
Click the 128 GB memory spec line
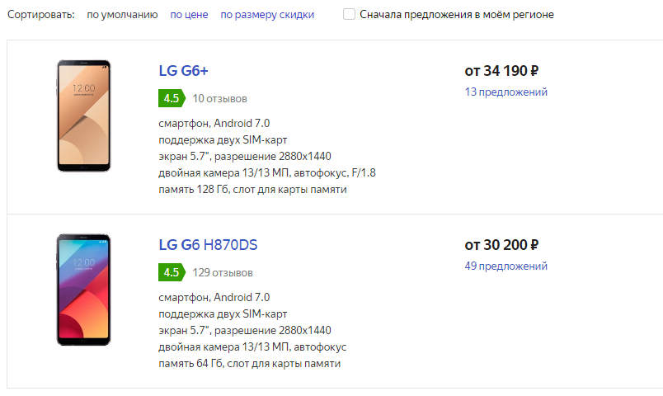(x=252, y=190)
